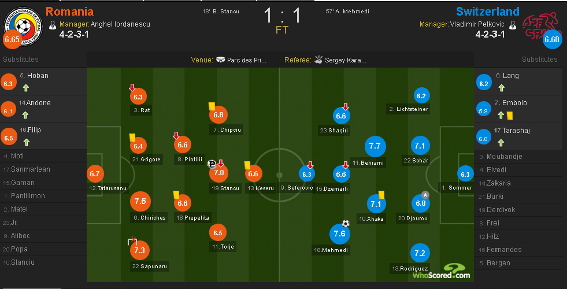Click the goal ball icon on Mehmedi
Screen dimensions: 567x289
coord(346,224)
